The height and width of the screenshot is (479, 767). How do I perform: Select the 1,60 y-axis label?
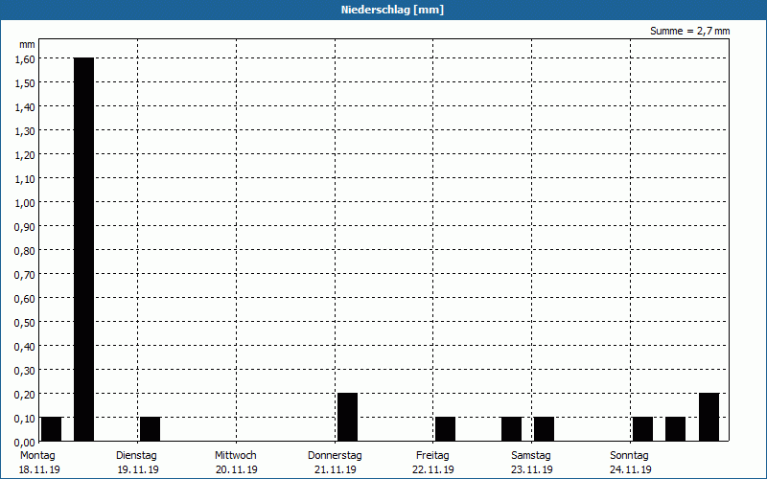point(25,59)
